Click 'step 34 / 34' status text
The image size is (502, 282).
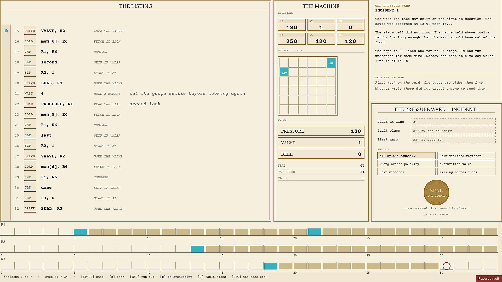pos(56,277)
